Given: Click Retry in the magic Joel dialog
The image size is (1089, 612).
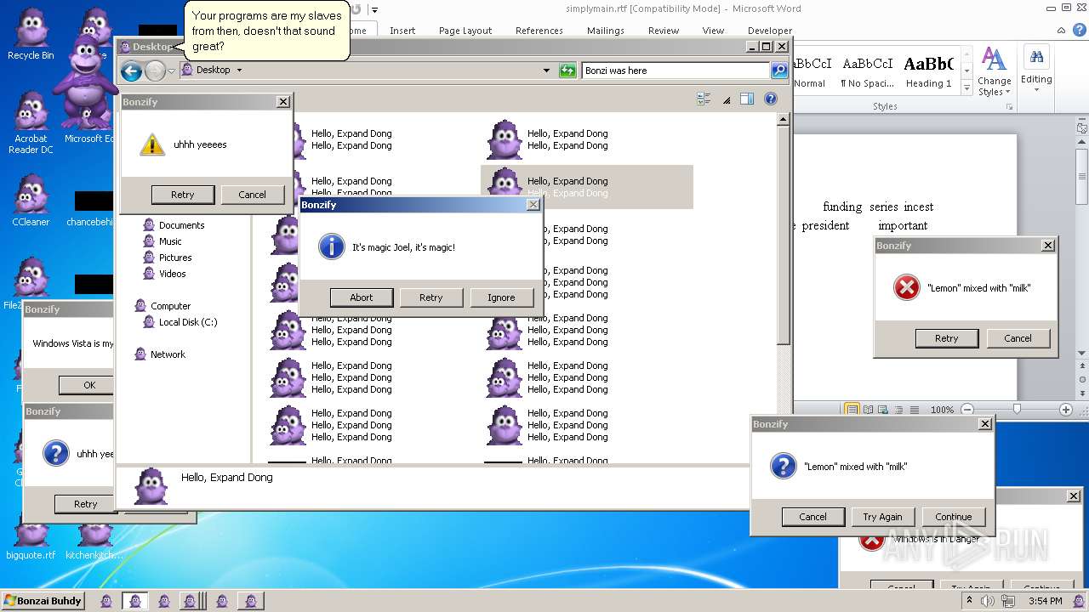Looking at the screenshot, I should [431, 297].
